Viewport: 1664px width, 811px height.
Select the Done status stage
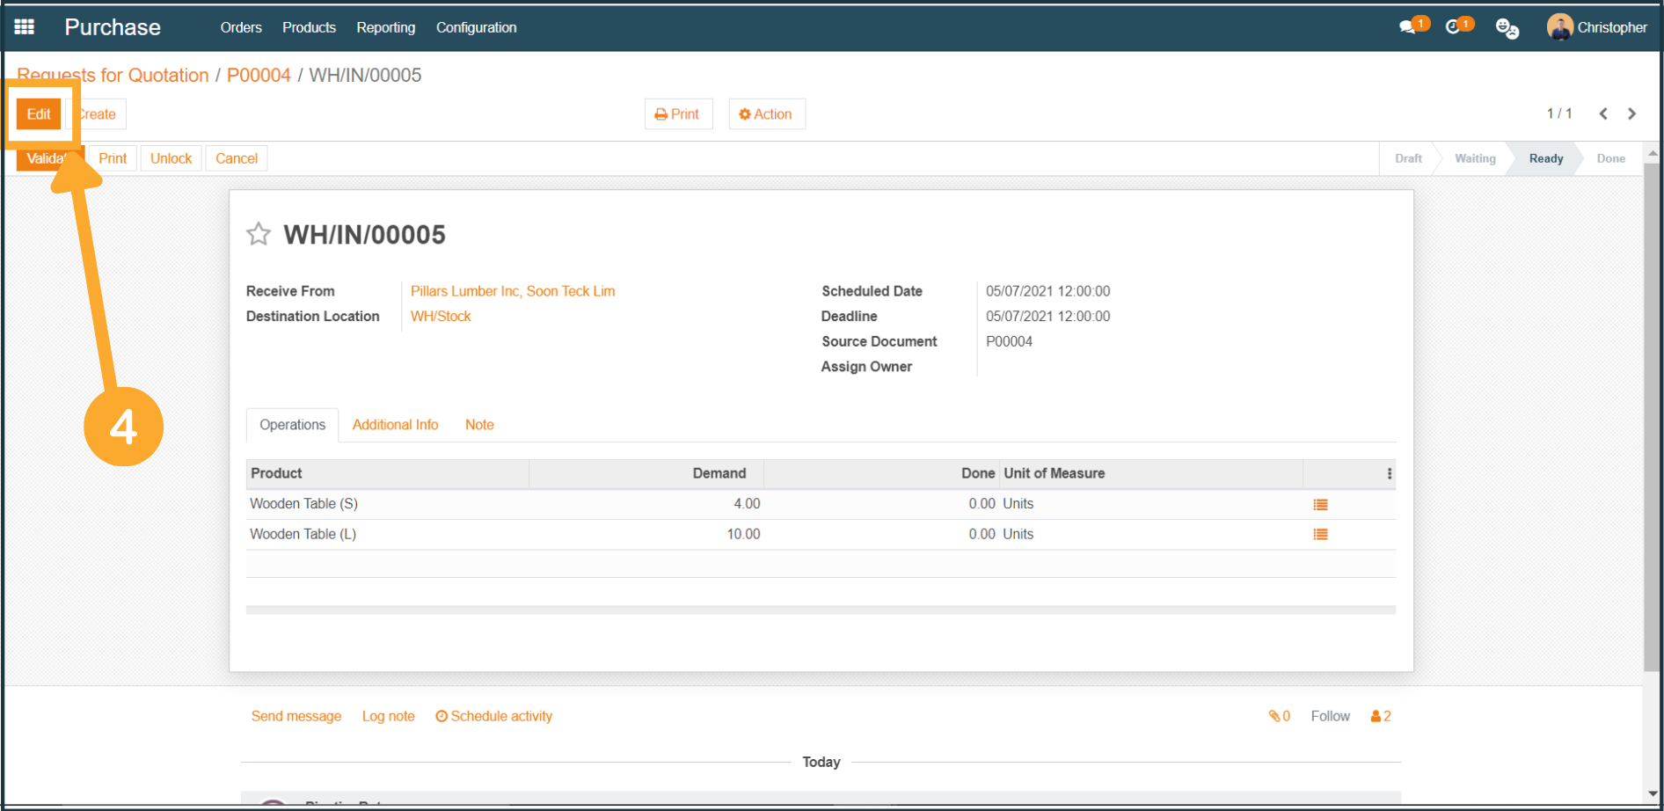[x=1610, y=158]
